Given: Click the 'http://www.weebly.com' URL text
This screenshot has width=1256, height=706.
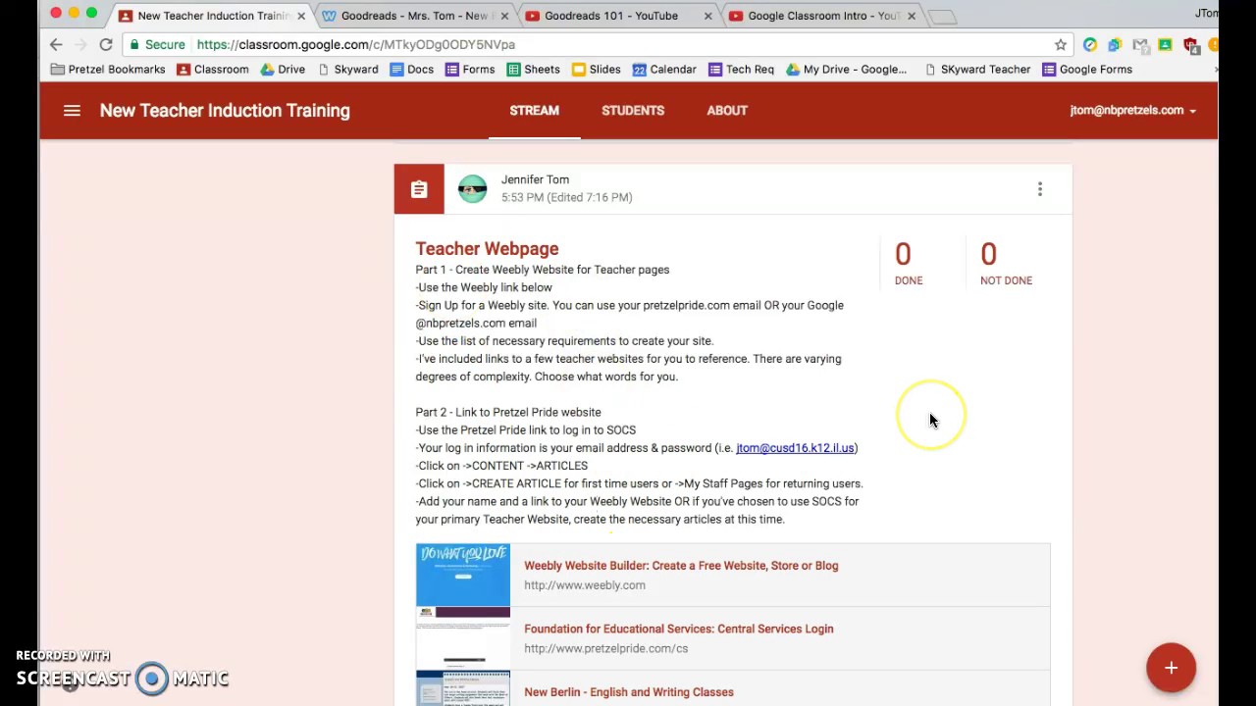Looking at the screenshot, I should click(585, 585).
